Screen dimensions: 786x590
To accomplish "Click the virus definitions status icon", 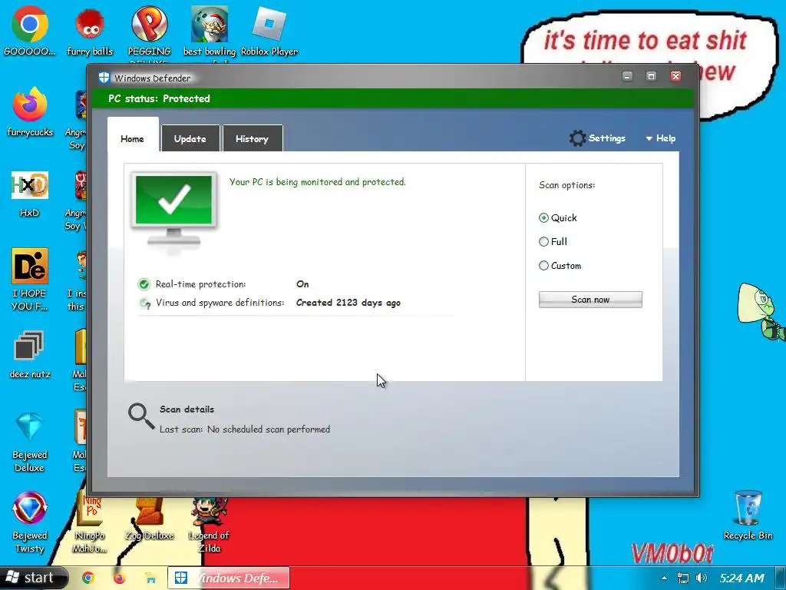I will click(x=144, y=303).
